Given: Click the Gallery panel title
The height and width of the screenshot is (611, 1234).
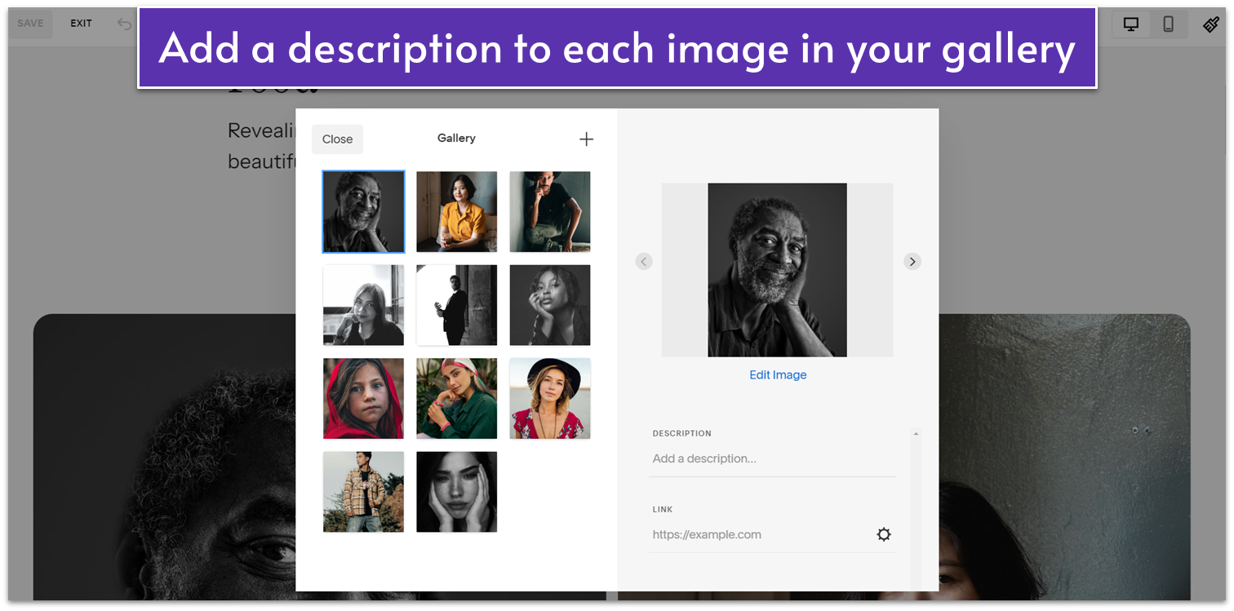Looking at the screenshot, I should [456, 139].
